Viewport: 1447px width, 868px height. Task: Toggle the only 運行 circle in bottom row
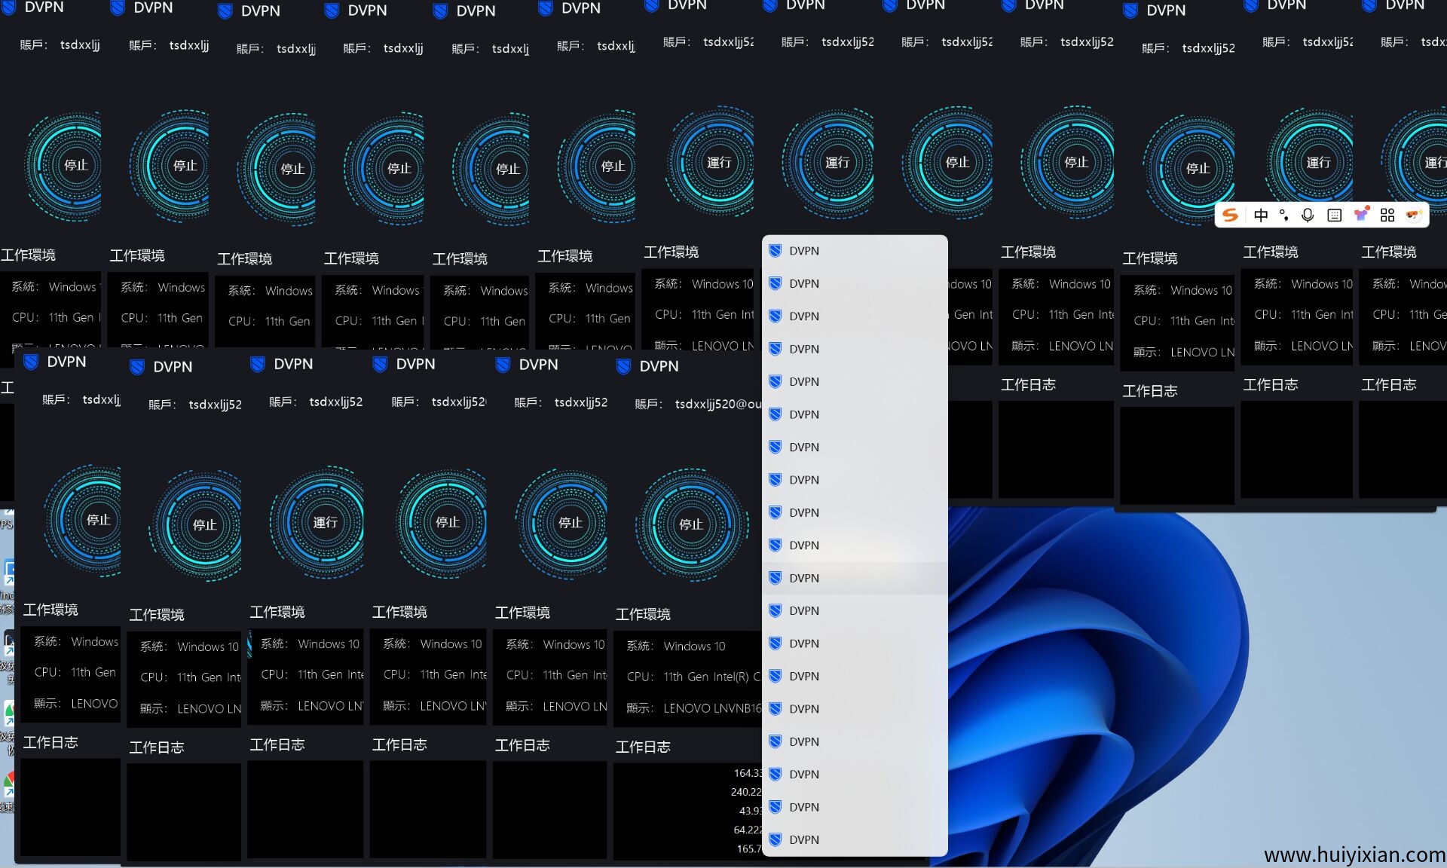pos(325,522)
